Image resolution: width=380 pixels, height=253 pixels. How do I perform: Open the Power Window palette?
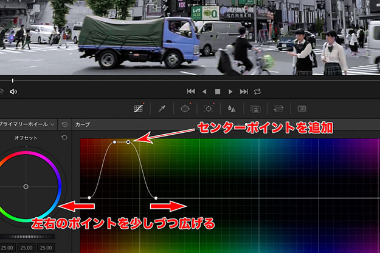[x=186, y=109]
